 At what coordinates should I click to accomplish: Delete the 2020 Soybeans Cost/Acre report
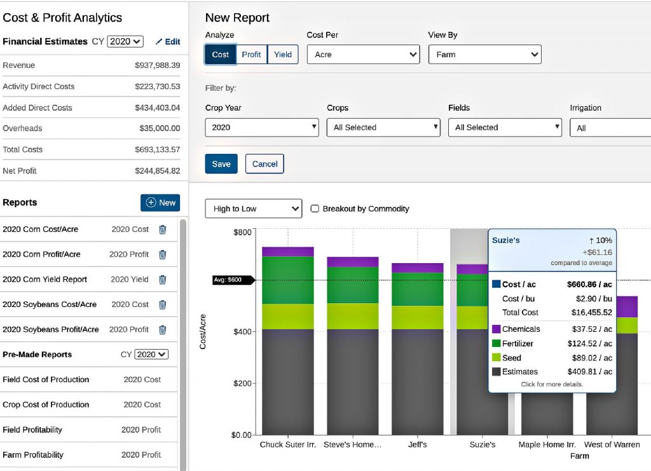click(162, 304)
